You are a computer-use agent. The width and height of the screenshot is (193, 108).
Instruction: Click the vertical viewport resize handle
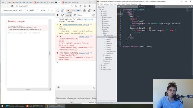pos(50,53)
